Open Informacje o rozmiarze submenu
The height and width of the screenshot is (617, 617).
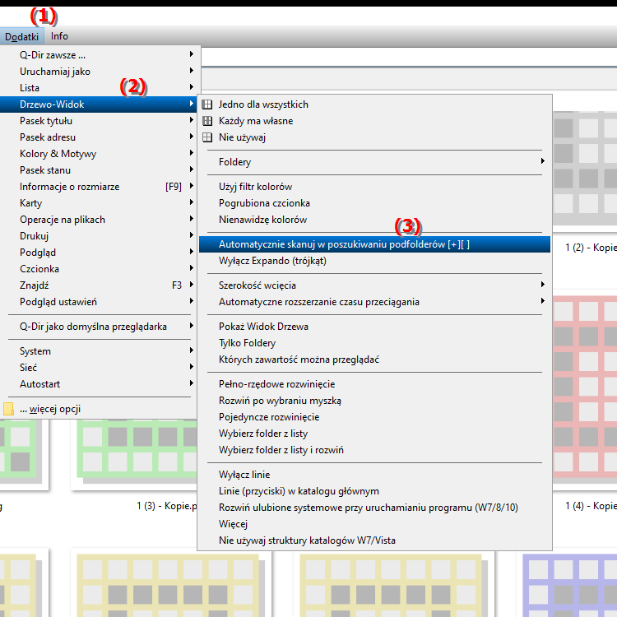pos(99,187)
